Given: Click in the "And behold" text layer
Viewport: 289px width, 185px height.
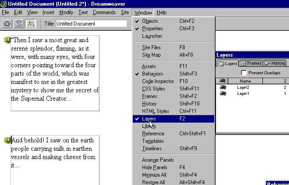Looking at the screenshot, I should click(x=55, y=160).
